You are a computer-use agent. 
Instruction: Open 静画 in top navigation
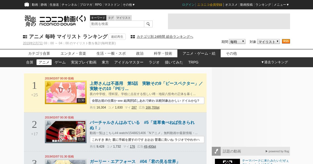coord(44,5)
